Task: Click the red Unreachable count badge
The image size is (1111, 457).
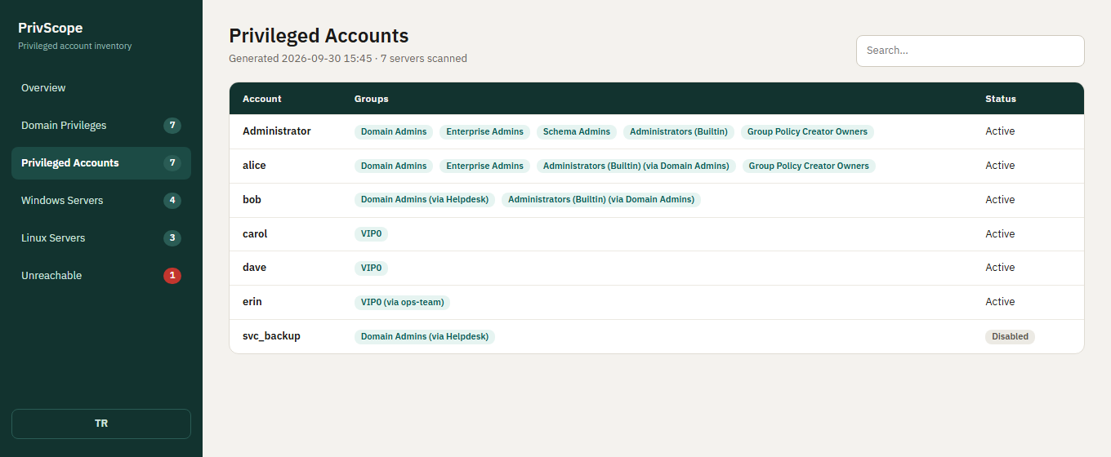Action: tap(172, 276)
